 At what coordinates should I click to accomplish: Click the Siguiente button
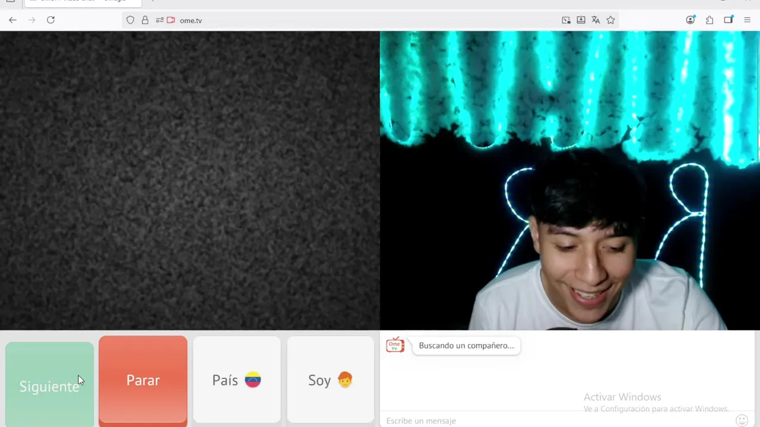click(49, 384)
